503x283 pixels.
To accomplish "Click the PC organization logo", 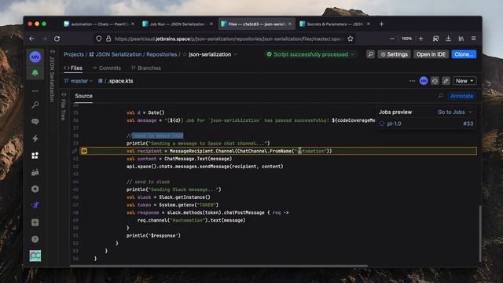I will [x=35, y=255].
